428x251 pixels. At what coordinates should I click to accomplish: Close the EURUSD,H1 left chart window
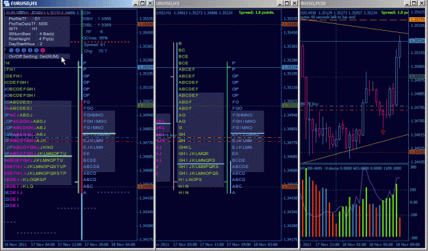point(150,3)
